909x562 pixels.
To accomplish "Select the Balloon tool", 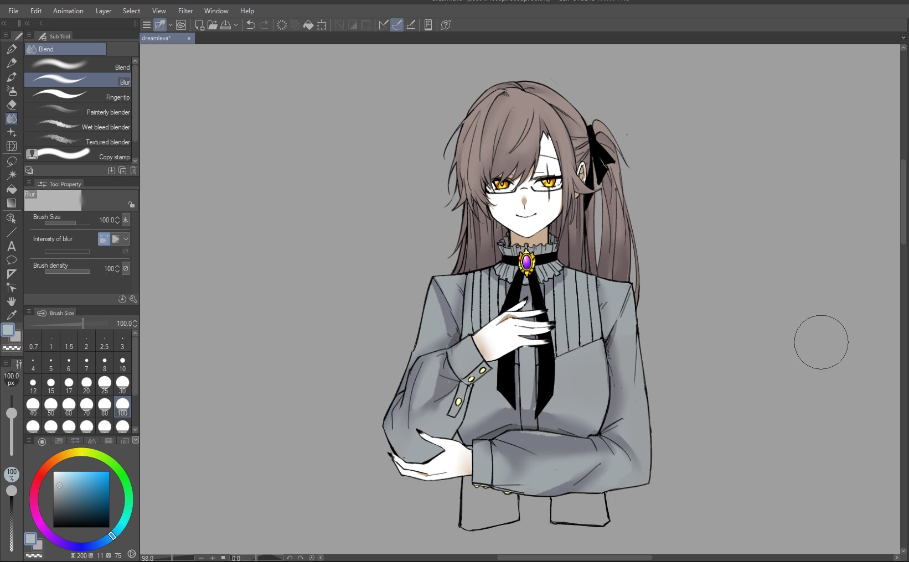I will (12, 260).
